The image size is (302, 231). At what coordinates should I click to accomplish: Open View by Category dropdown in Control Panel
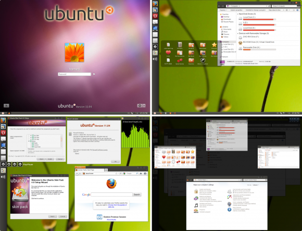click(x=256, y=185)
